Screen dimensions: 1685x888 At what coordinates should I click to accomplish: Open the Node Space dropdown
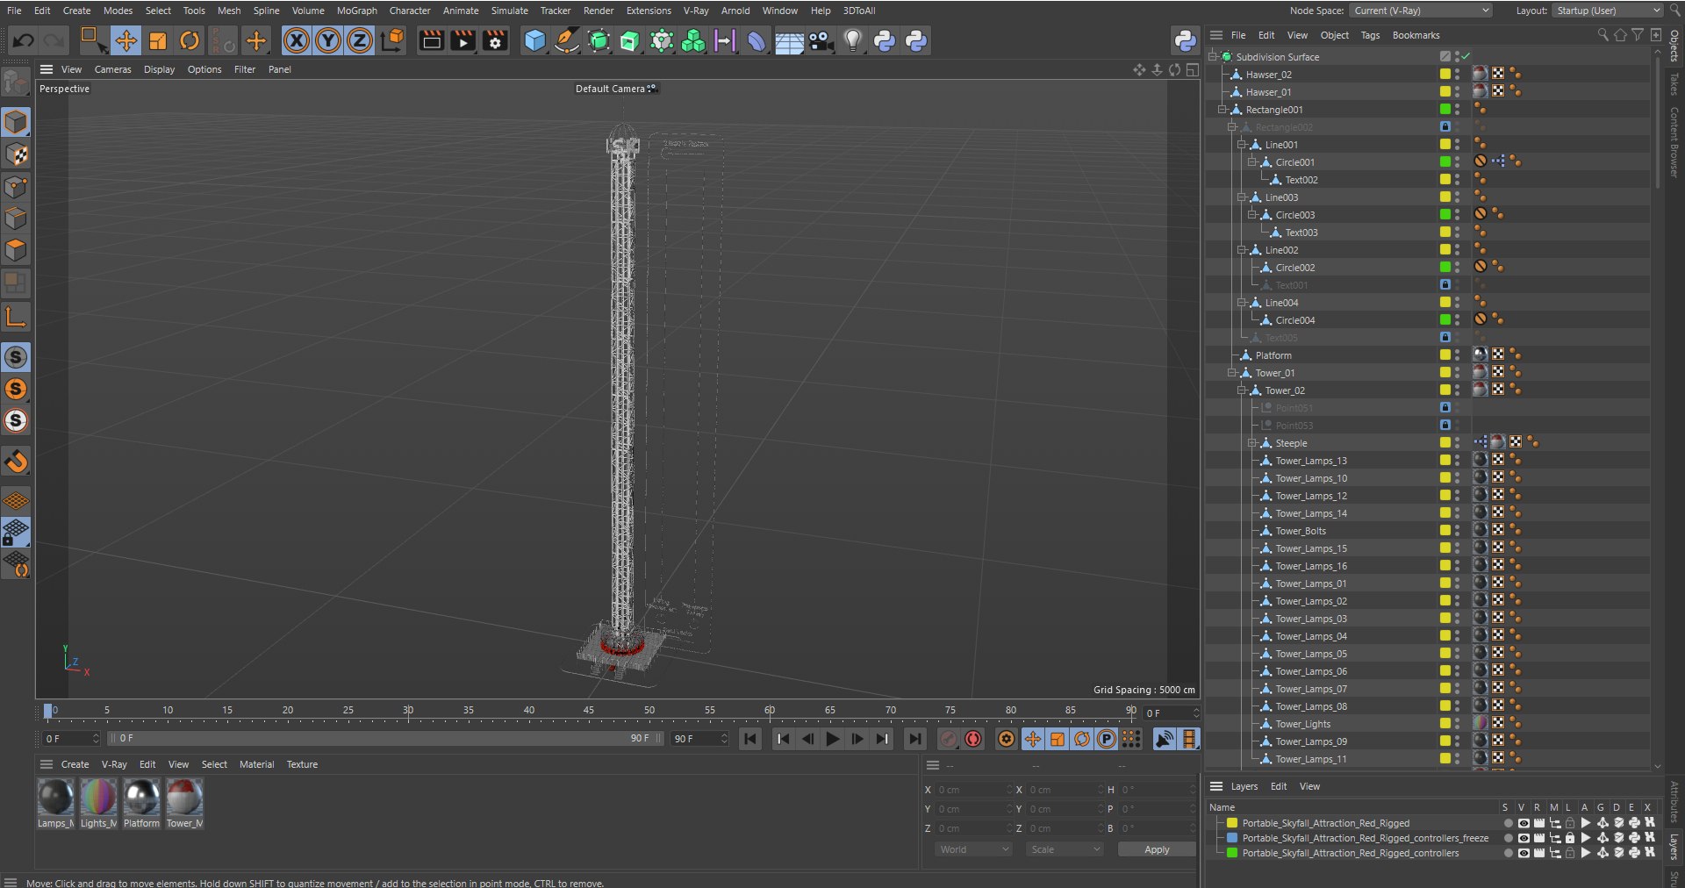pyautogui.click(x=1421, y=11)
